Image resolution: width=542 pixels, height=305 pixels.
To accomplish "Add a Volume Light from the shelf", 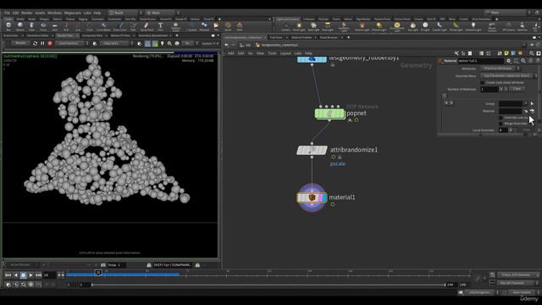I will click(x=362, y=26).
